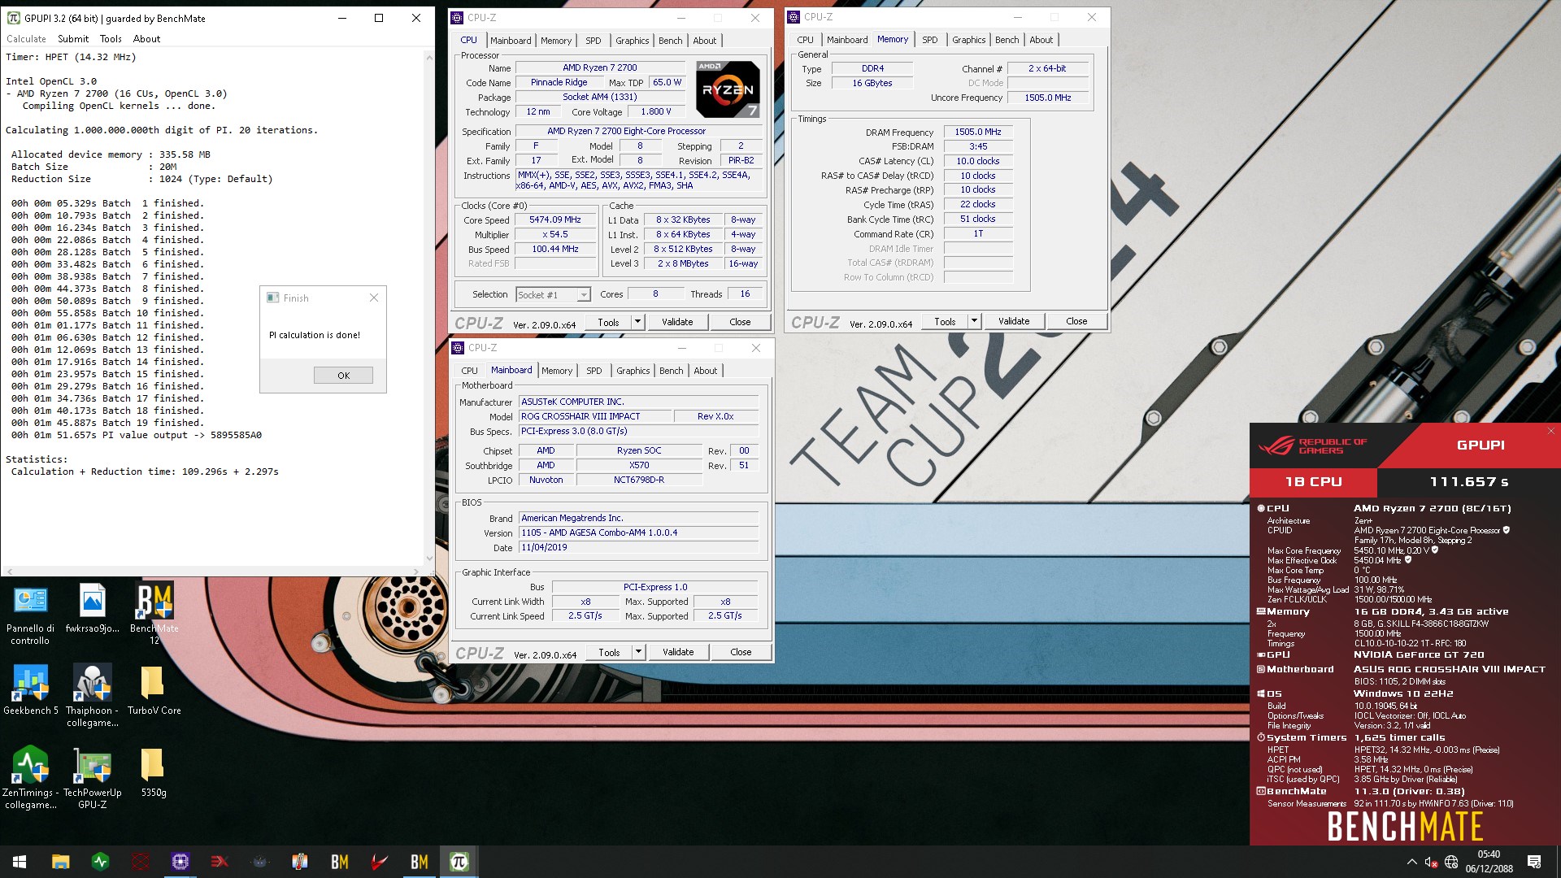The width and height of the screenshot is (1561, 878).
Task: Open Mainboard tab in CPU-Z CPU window
Action: click(511, 41)
